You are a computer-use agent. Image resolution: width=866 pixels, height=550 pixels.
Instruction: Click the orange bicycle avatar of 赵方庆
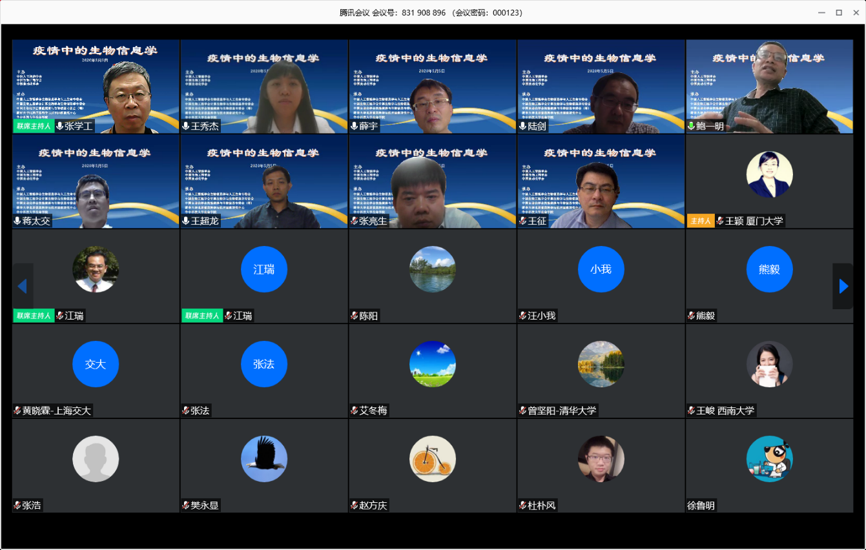(x=433, y=459)
